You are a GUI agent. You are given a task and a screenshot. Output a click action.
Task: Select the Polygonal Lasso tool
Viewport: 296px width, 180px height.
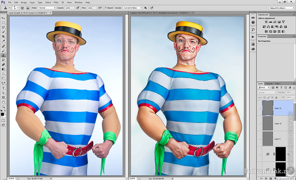(3, 27)
